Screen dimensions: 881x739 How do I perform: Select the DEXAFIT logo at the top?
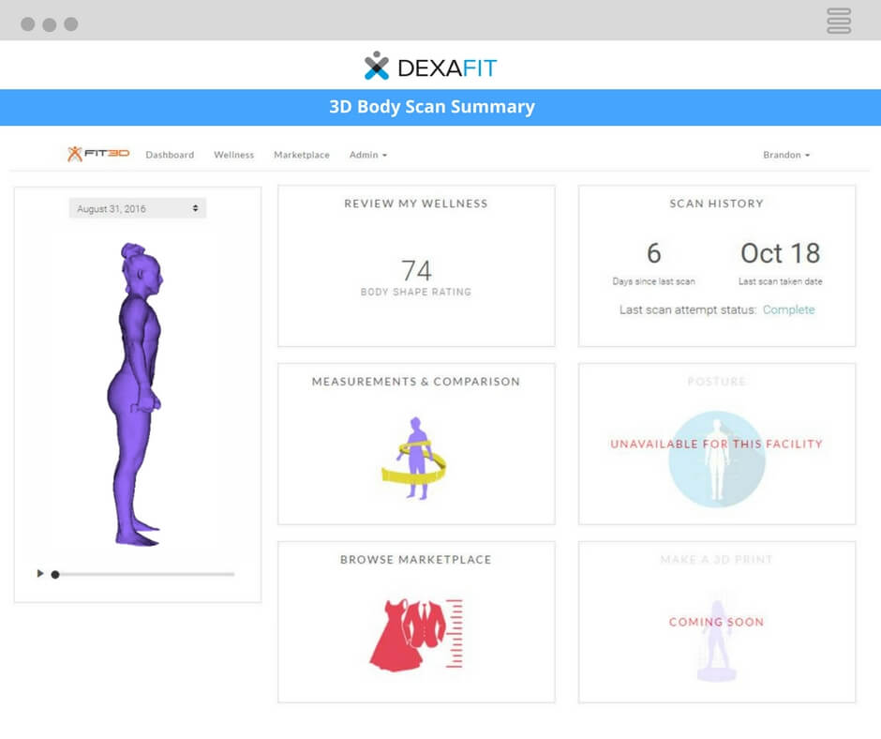tap(431, 68)
